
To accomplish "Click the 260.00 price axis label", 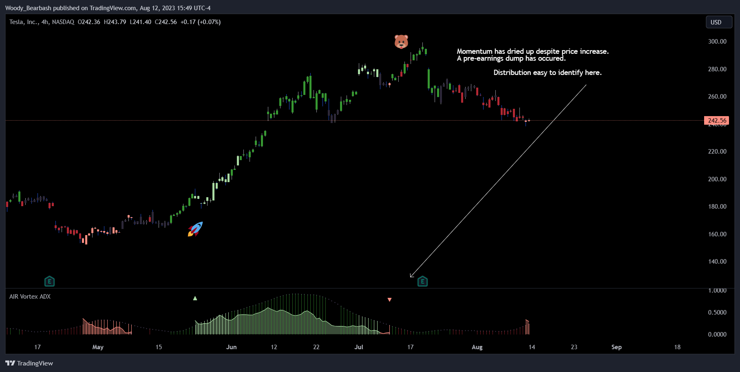I will [717, 97].
